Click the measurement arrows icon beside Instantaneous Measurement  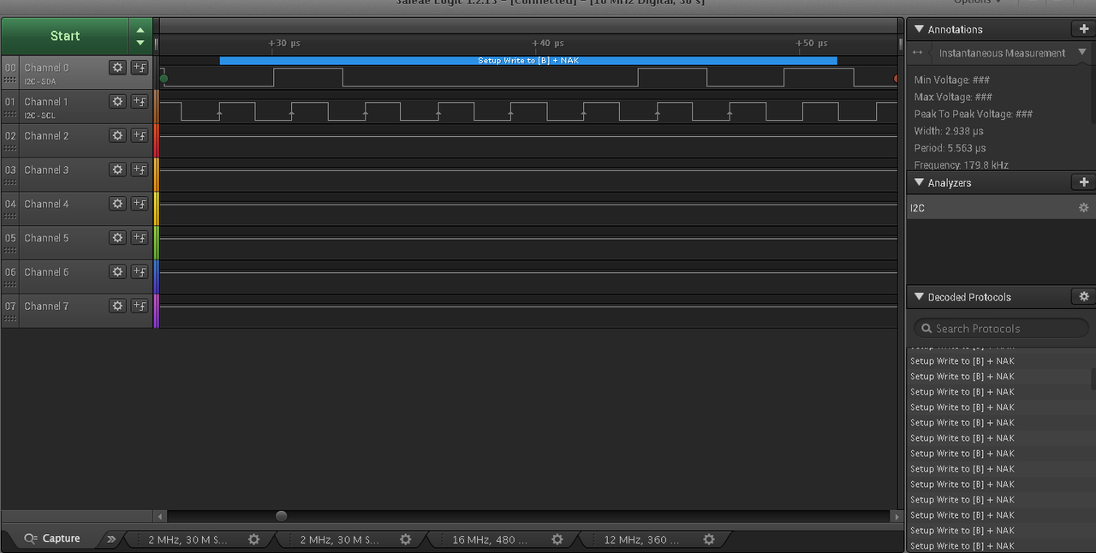click(917, 53)
